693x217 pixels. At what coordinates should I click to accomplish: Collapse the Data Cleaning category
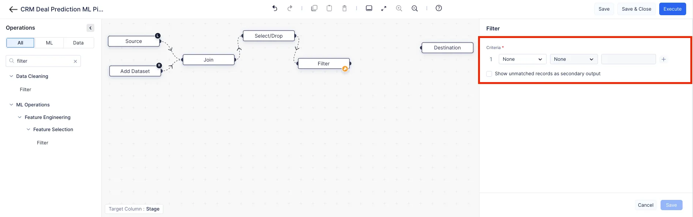tap(11, 76)
